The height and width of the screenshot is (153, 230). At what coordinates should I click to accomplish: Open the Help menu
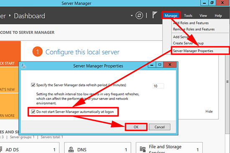tap(218, 15)
